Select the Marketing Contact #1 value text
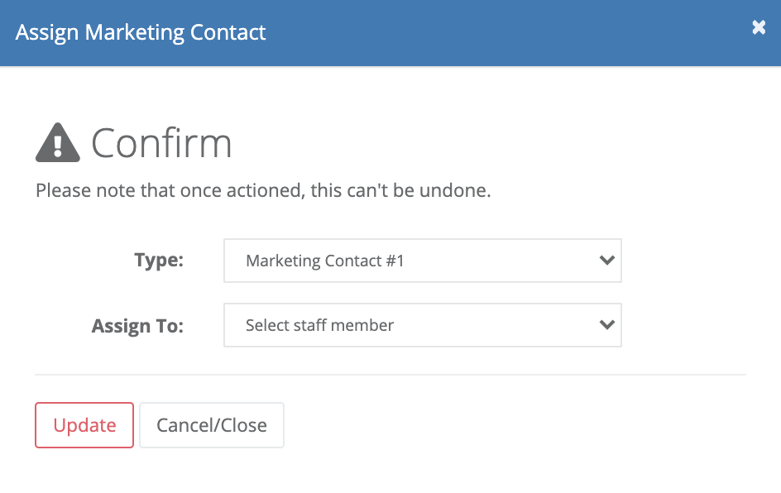This screenshot has height=493, width=781. [x=325, y=261]
